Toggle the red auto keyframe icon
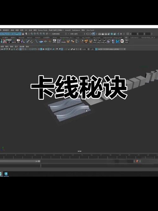158x211 pixels. (x=137, y=161)
